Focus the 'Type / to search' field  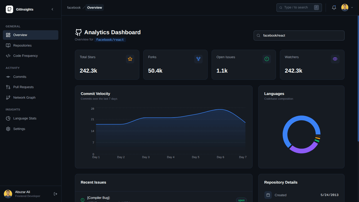tap(299, 8)
